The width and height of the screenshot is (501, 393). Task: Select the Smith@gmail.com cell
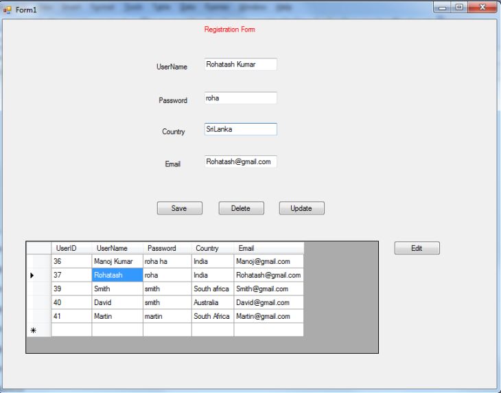269,289
